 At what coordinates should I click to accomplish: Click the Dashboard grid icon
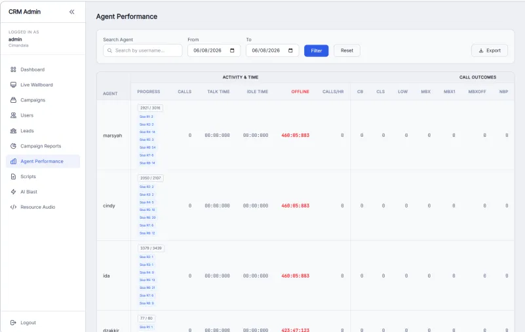tap(13, 69)
